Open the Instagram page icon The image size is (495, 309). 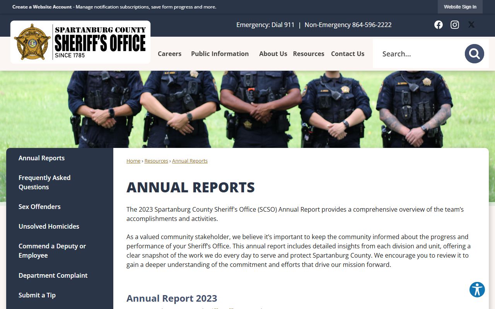point(455,25)
